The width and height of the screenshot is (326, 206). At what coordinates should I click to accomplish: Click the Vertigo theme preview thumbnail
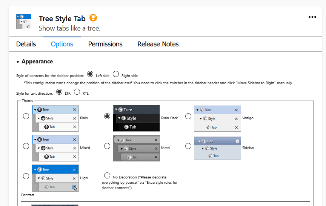[x=217, y=118]
